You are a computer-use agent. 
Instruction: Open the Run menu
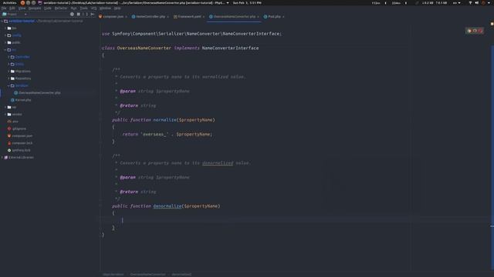click(x=74, y=8)
